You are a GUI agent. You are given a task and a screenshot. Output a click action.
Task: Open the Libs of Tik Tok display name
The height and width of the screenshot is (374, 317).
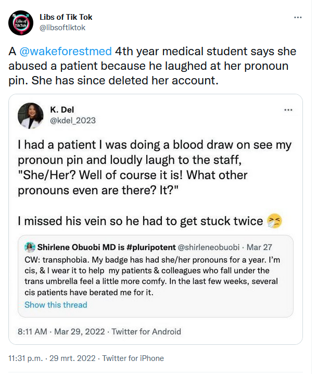(66, 17)
